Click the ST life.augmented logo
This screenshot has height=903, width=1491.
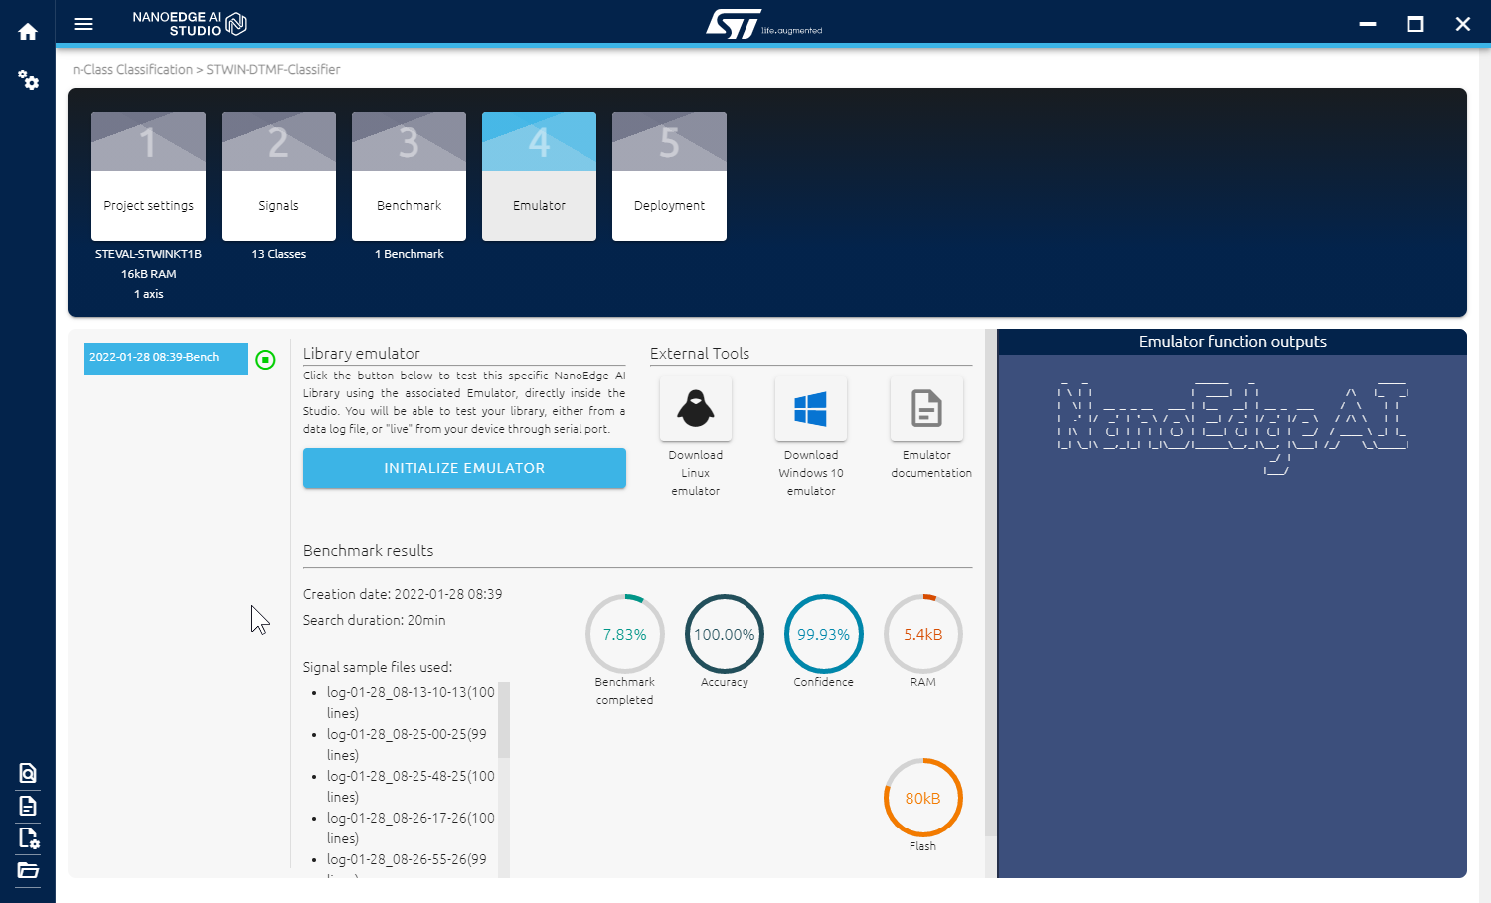click(763, 24)
